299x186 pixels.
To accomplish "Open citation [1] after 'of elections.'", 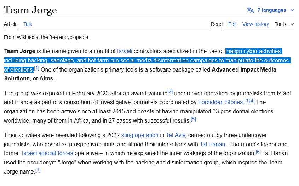I will pyautogui.click(x=36, y=68).
